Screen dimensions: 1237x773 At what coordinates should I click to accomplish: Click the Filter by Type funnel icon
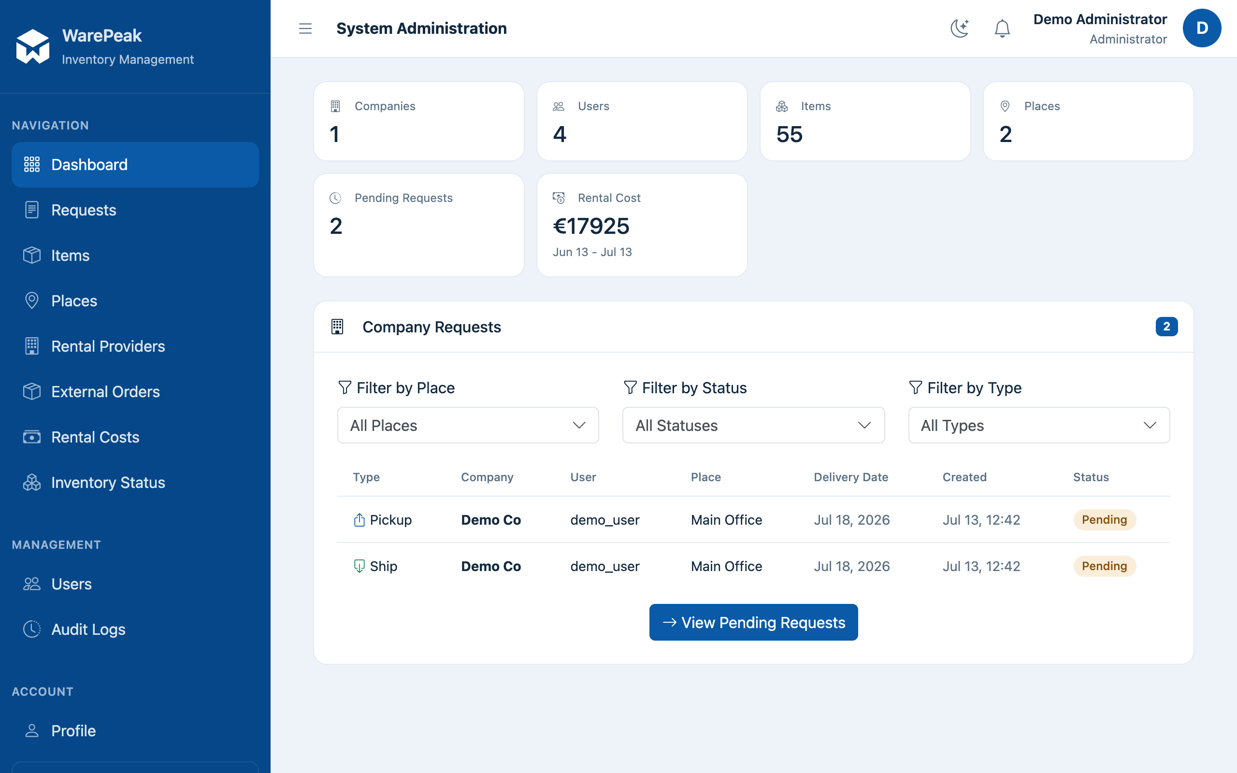(x=916, y=387)
